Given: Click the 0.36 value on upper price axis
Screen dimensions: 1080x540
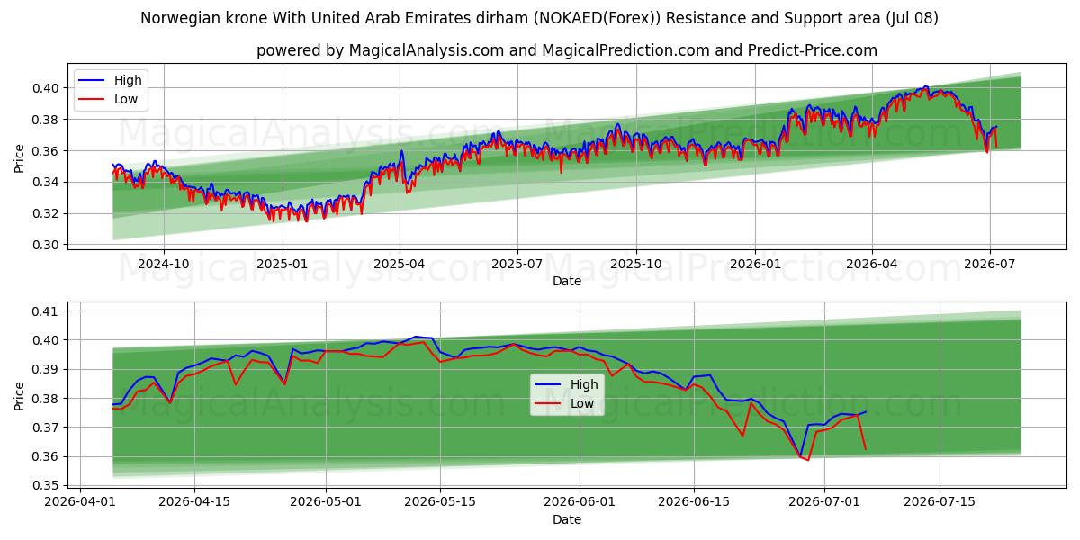Looking at the screenshot, I should 47,151.
